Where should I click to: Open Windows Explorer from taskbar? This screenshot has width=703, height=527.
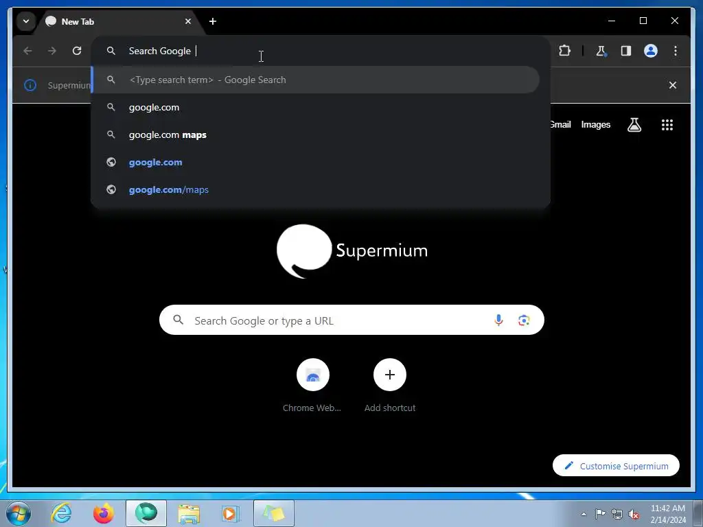189,513
